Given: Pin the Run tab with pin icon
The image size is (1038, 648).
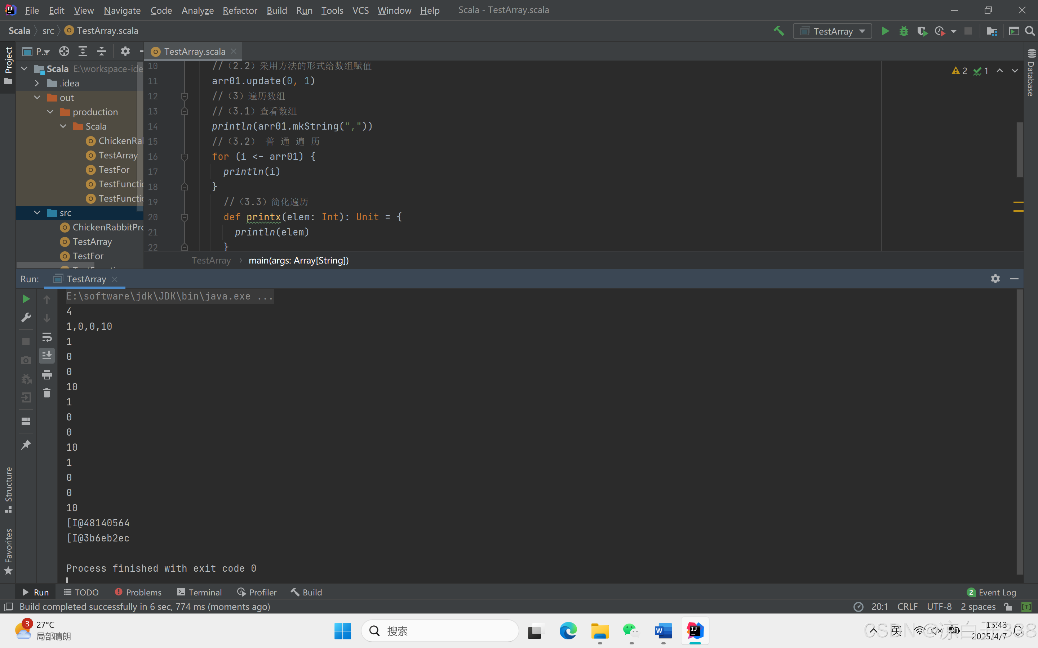Looking at the screenshot, I should coord(26,445).
